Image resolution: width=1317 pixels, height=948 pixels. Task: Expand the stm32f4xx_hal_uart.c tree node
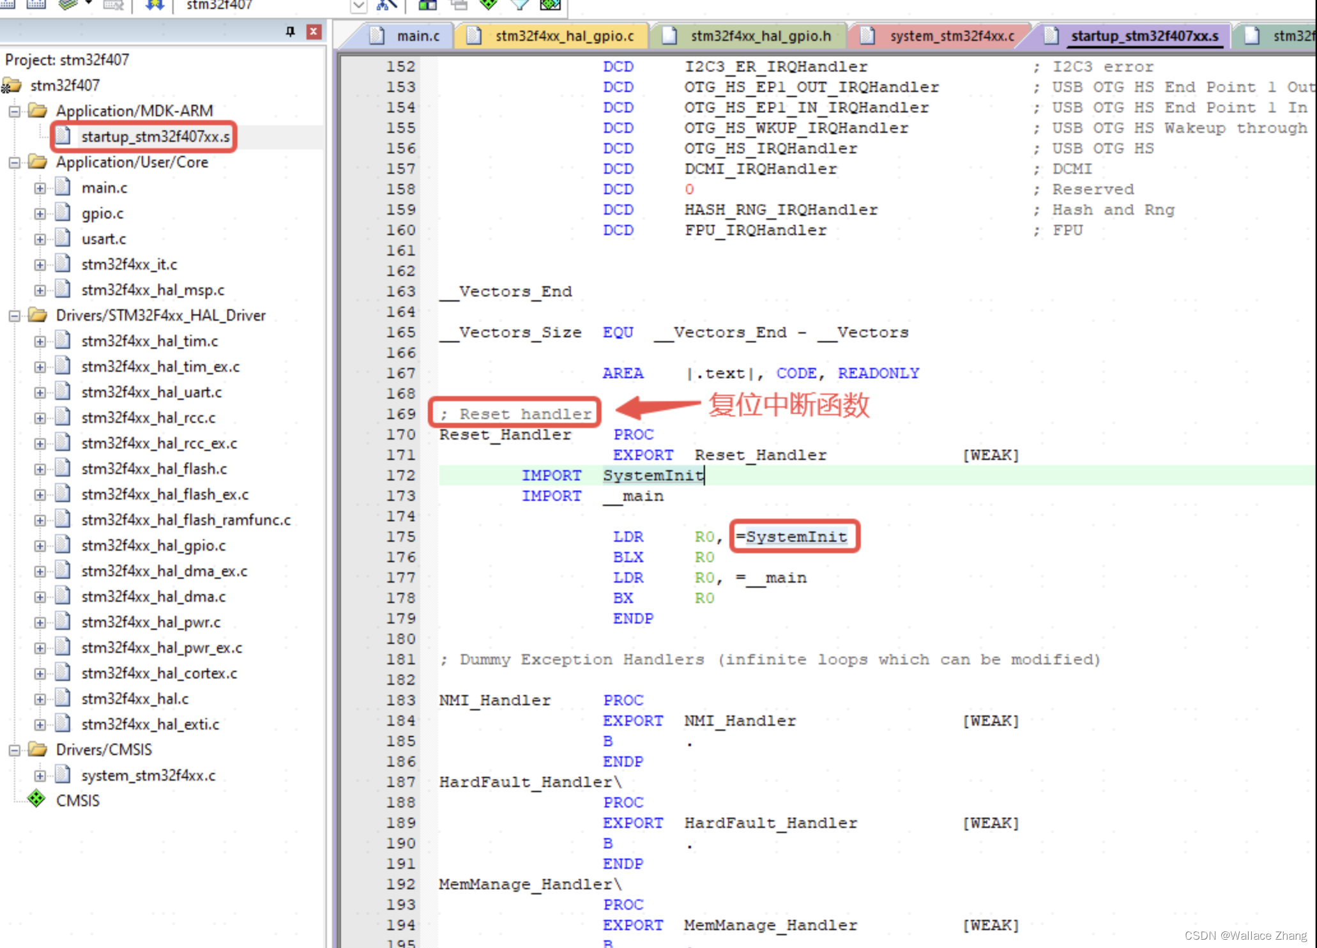coord(40,392)
